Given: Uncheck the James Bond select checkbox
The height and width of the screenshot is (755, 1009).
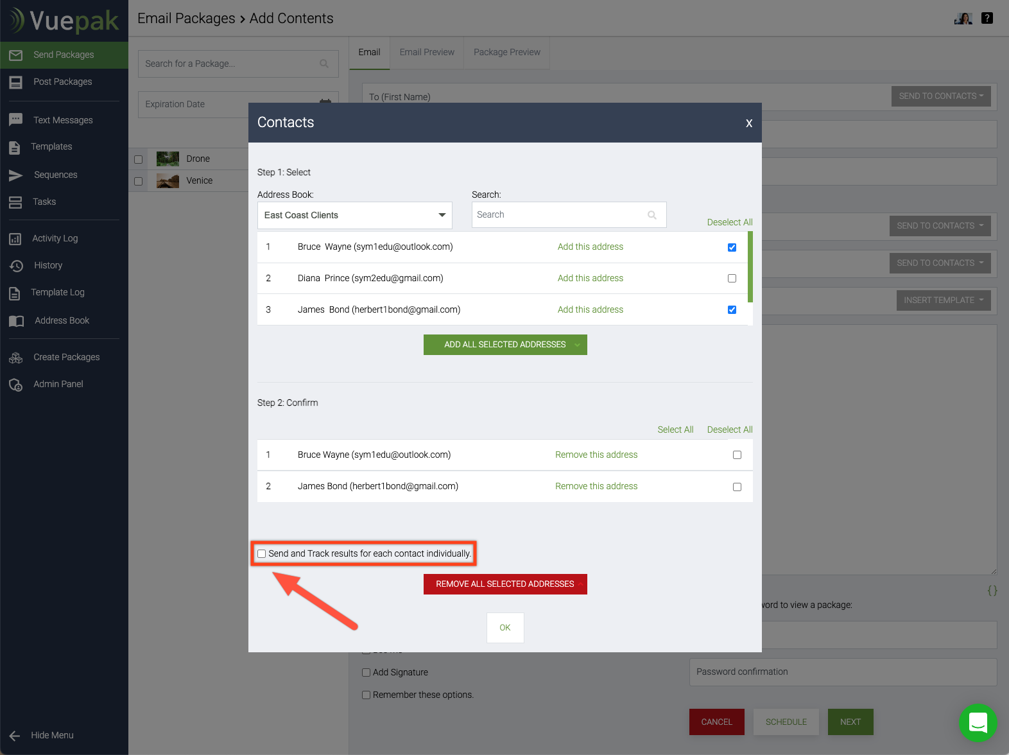Looking at the screenshot, I should pos(732,309).
